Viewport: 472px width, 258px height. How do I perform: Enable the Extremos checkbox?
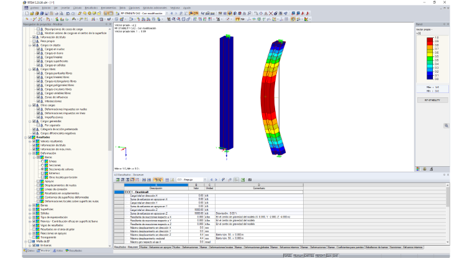(42, 173)
